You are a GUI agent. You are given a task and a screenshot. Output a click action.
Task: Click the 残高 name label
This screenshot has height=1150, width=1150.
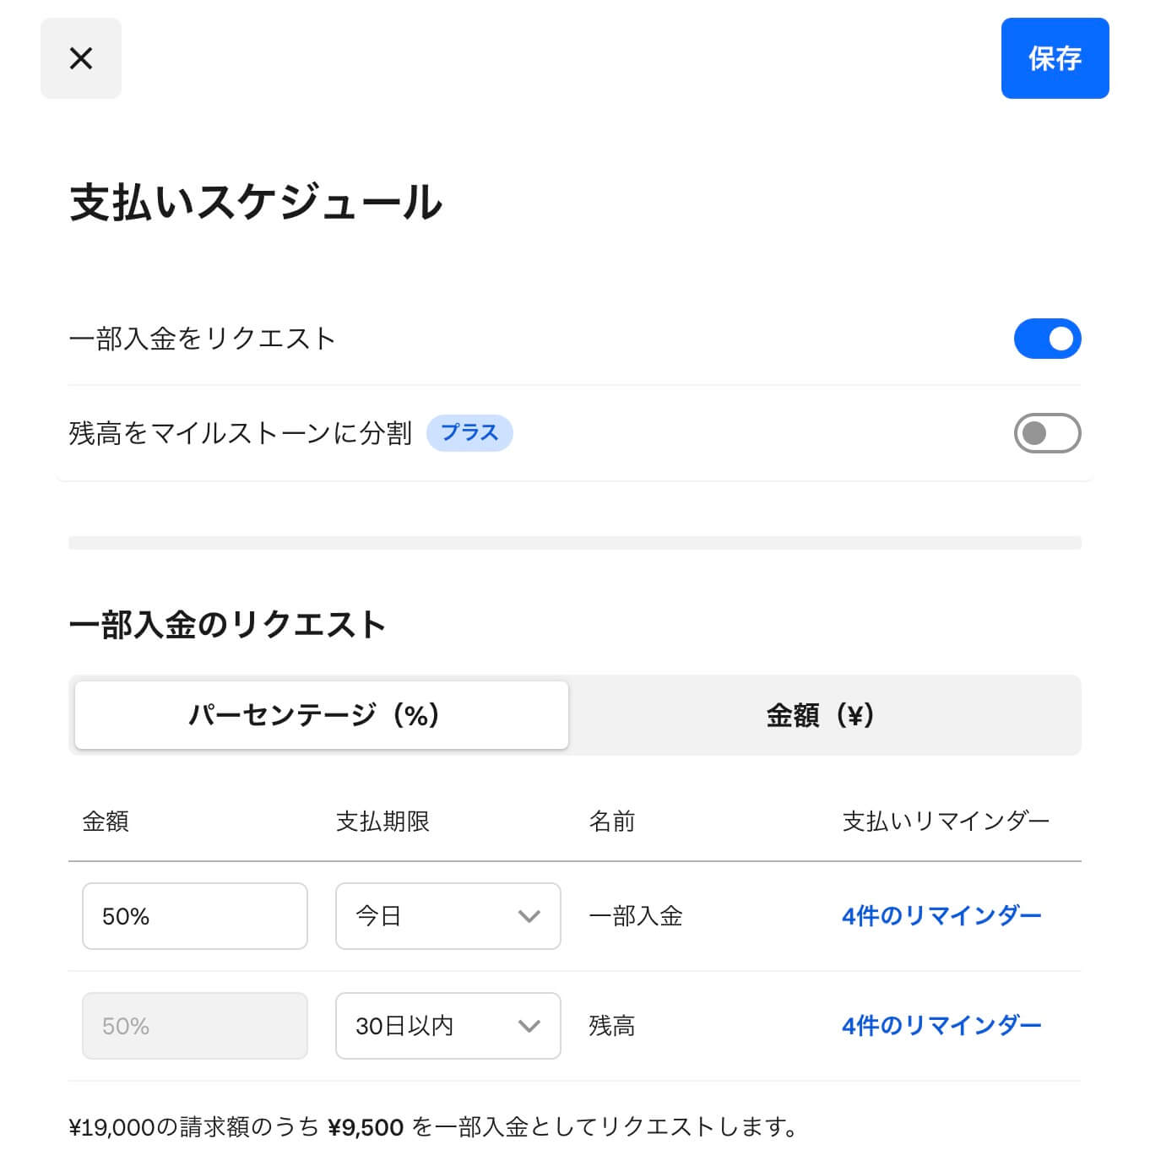click(x=612, y=1026)
